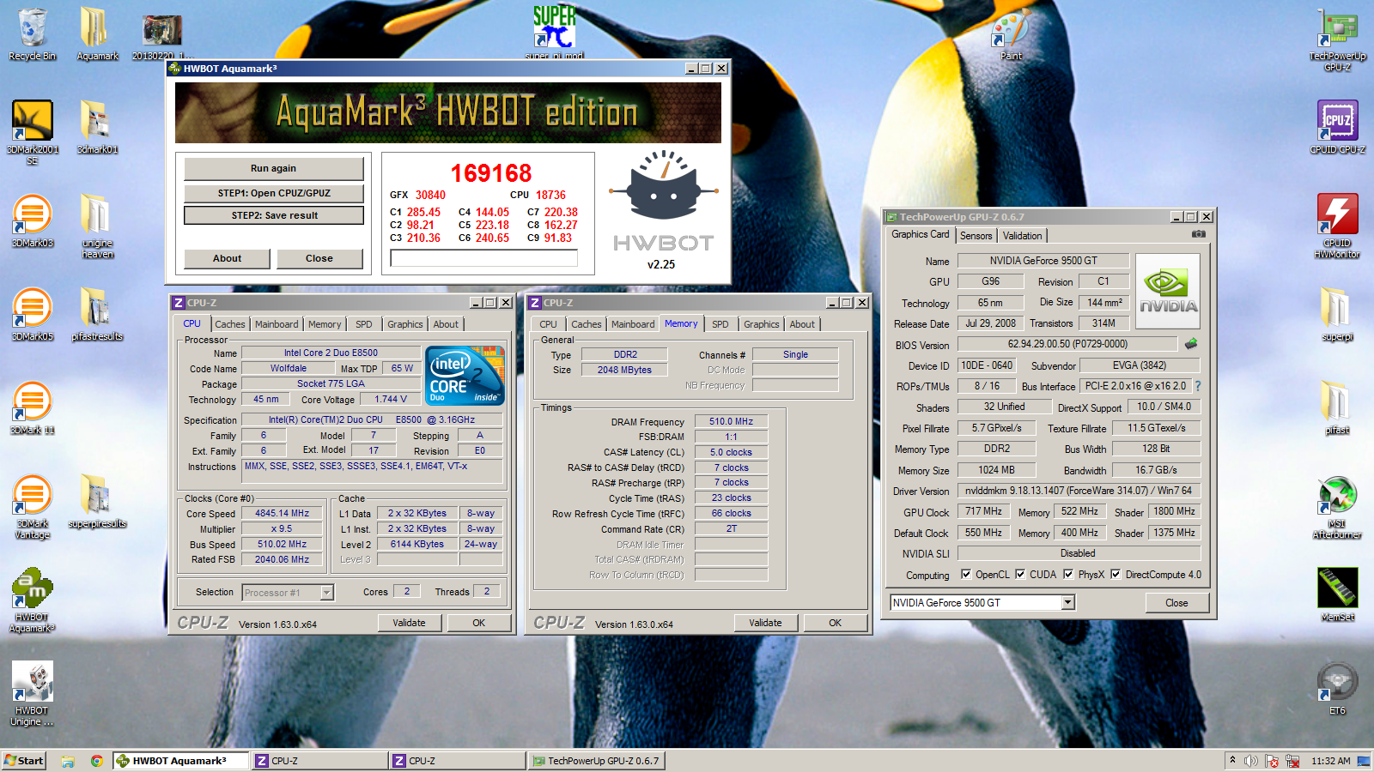Open the Paint shortcut icon
The height and width of the screenshot is (772, 1374).
(x=1011, y=34)
